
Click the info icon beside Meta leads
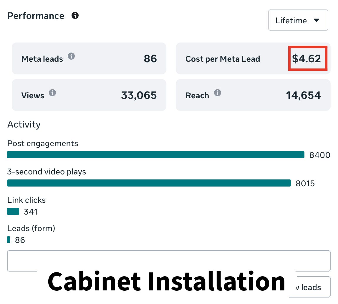click(71, 57)
